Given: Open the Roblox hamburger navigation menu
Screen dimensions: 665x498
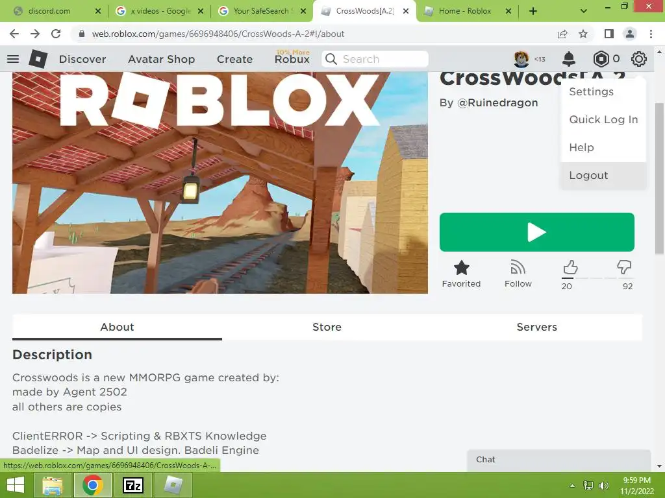Looking at the screenshot, I should coord(13,59).
